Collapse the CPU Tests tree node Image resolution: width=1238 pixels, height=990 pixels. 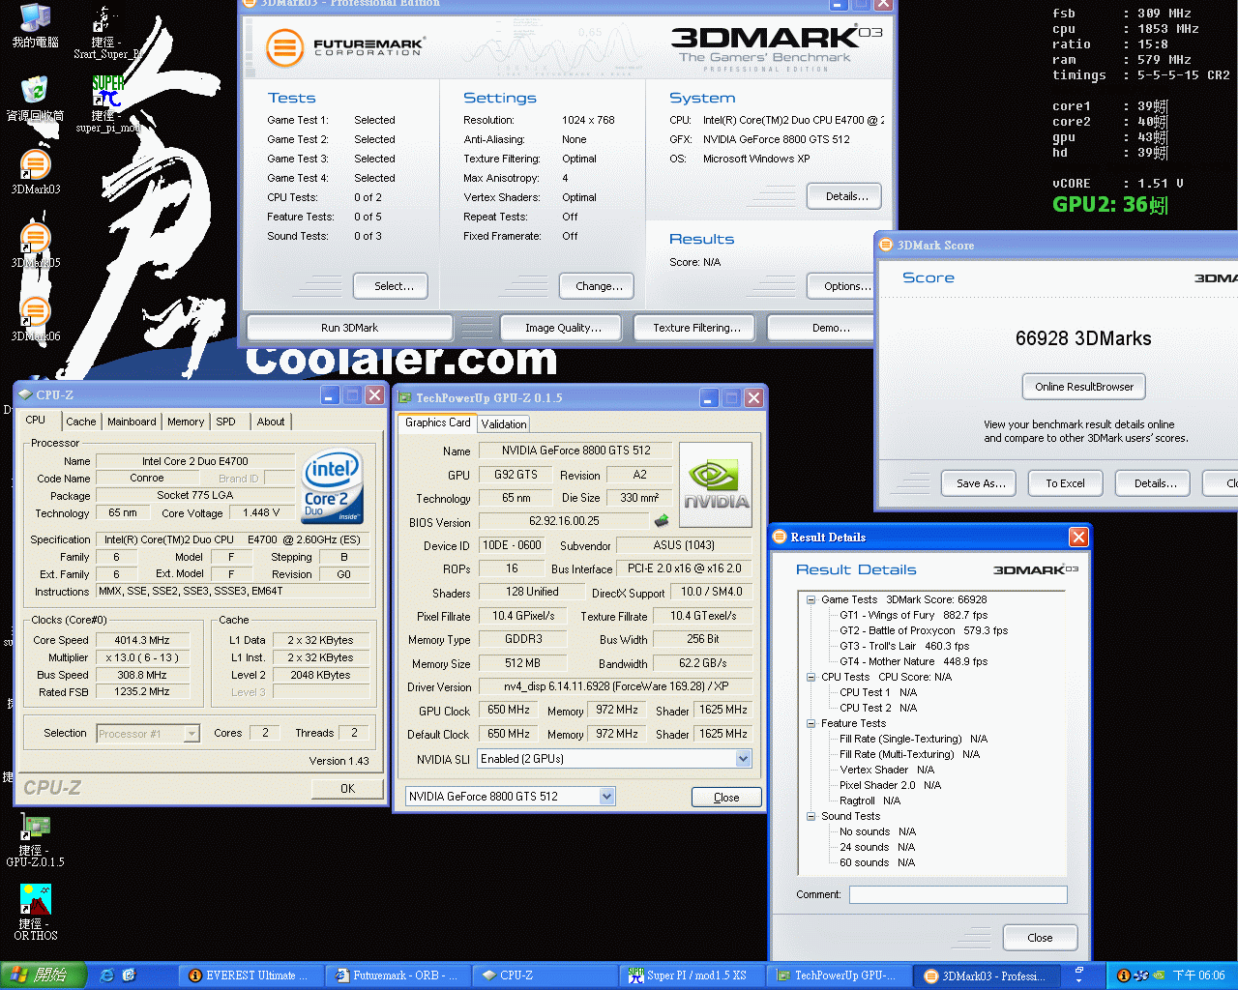coord(811,677)
